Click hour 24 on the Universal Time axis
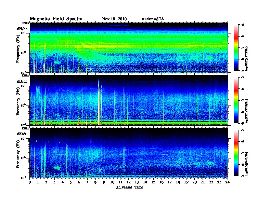The width and height of the screenshot is (271, 209). [228, 182]
